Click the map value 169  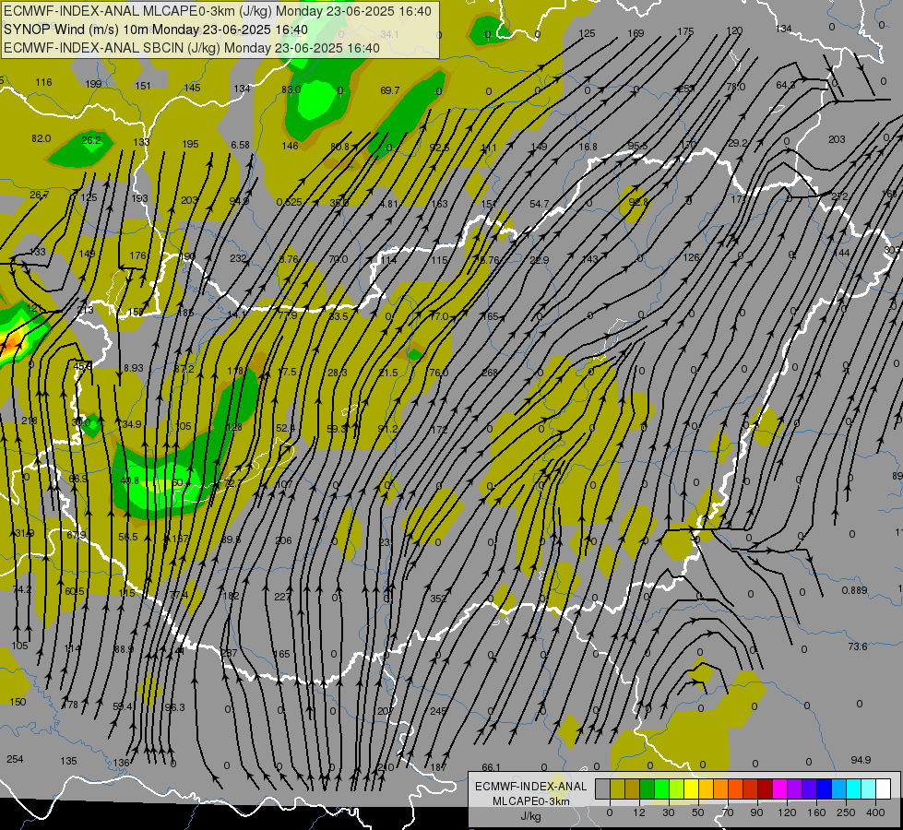(x=636, y=33)
